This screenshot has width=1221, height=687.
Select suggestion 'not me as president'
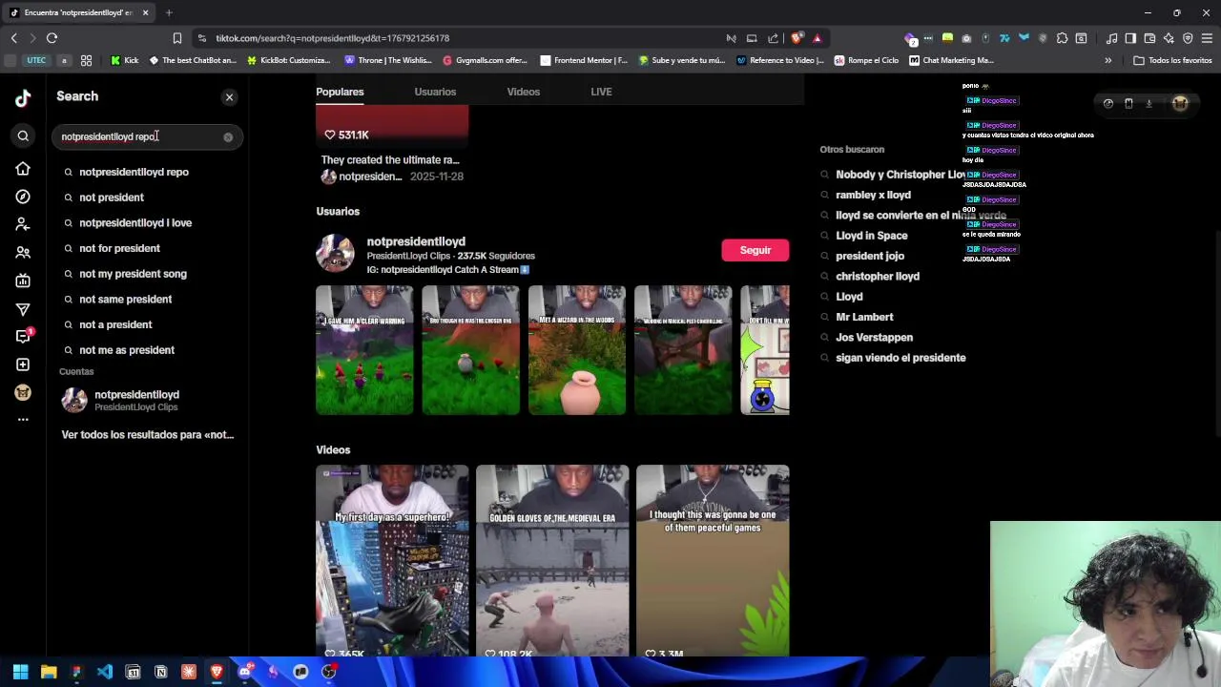point(127,350)
